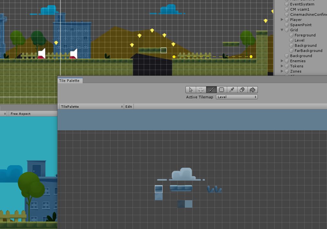
Task: Switch to the Tile Palette tab
Action: coord(69,81)
